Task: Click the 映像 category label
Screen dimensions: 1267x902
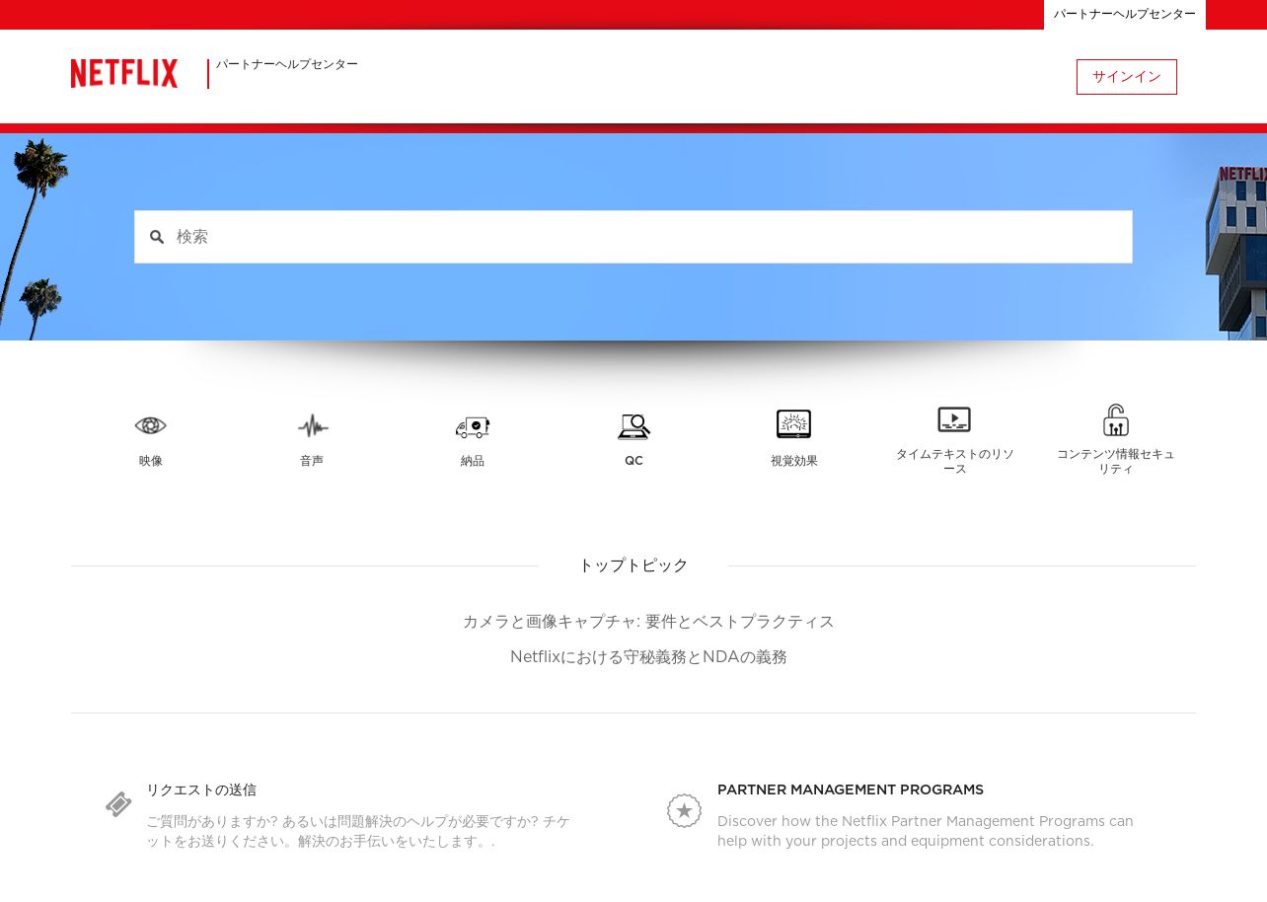Action: (x=151, y=461)
